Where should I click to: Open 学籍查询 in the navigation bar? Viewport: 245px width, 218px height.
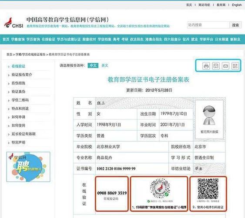tap(18, 39)
